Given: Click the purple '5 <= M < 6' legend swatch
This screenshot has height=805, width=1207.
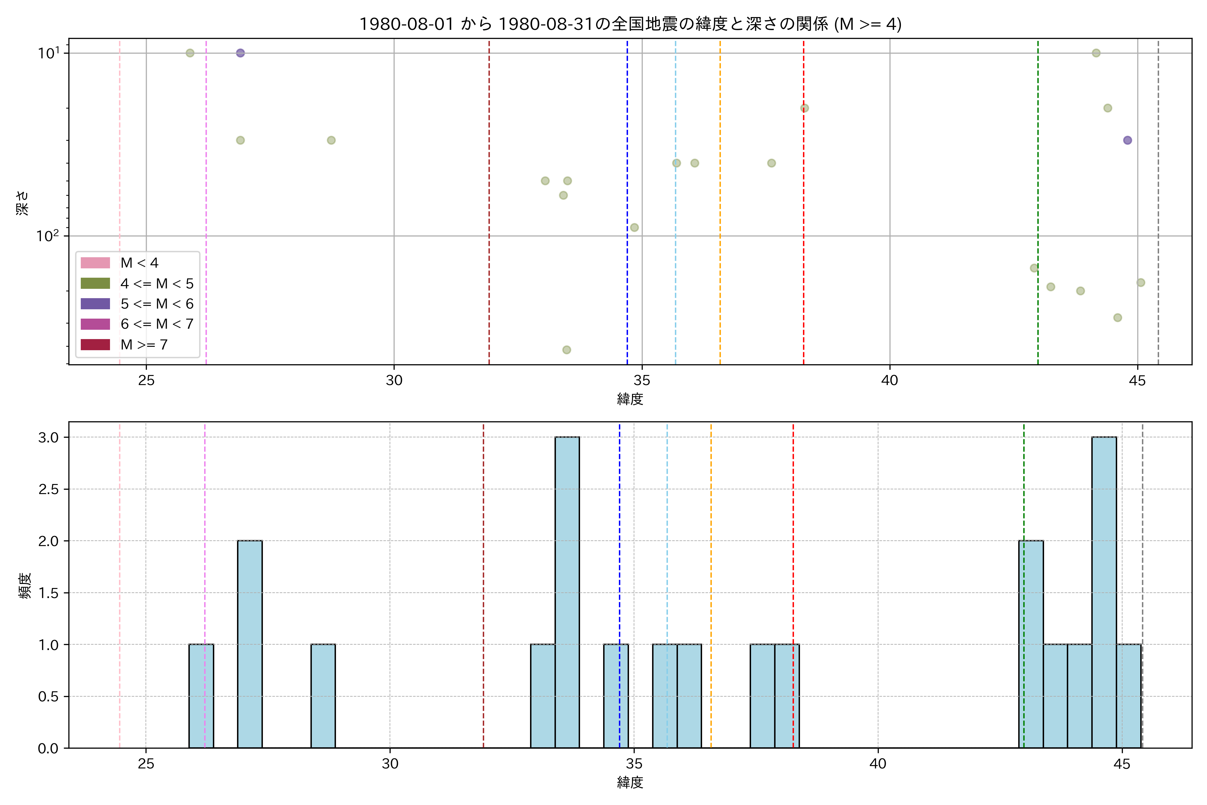Looking at the screenshot, I should 95,304.
